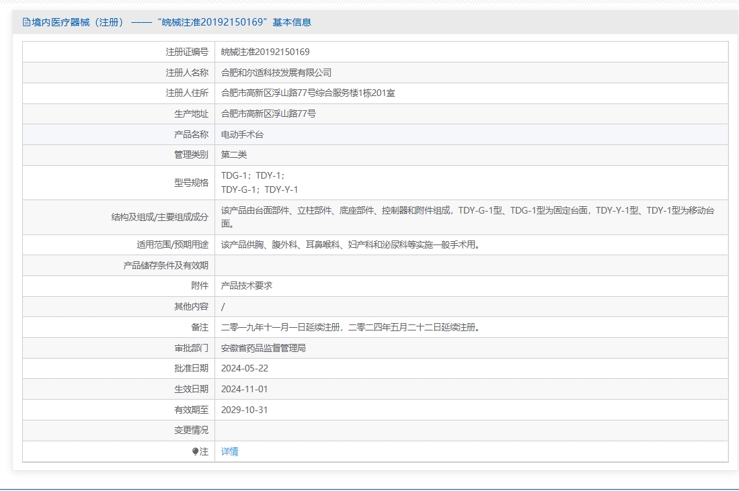Click the 批准日期 row label
Image resolution: width=739 pixels, height=491 pixels.
191,369
